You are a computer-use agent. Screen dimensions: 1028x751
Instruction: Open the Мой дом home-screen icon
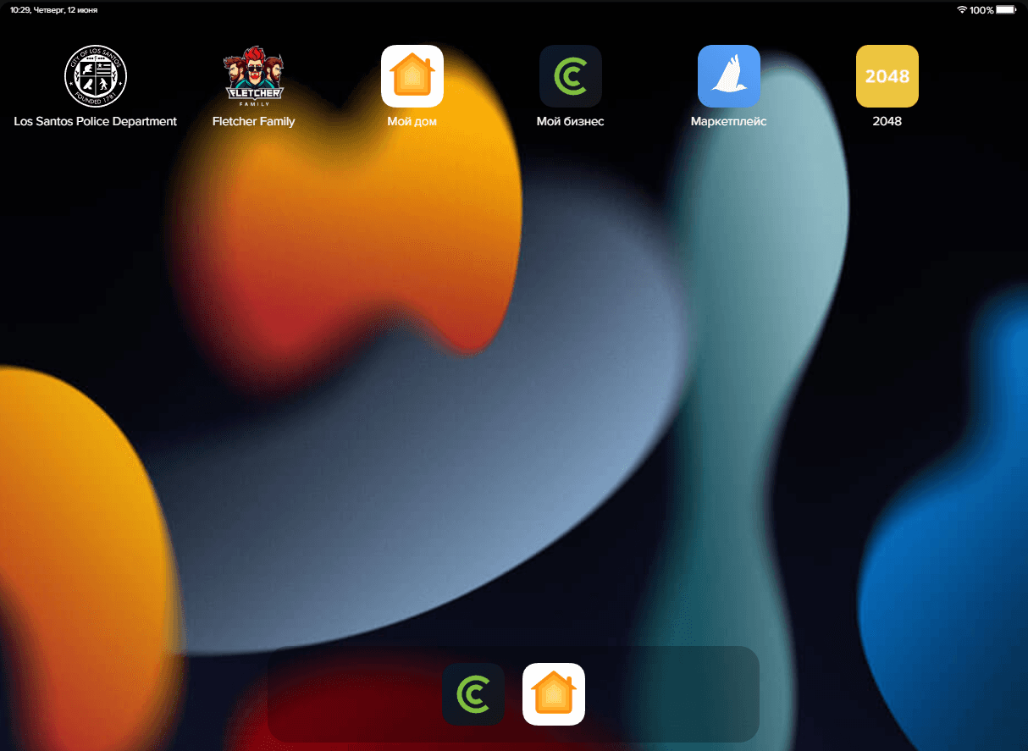pos(412,76)
